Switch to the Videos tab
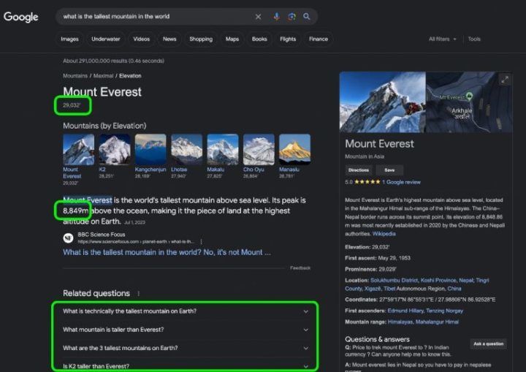The image size is (526, 372). [142, 39]
